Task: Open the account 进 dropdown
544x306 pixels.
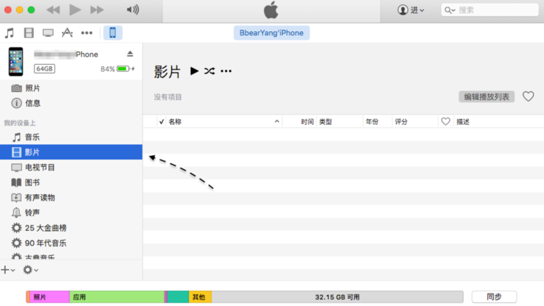Action: (411, 10)
